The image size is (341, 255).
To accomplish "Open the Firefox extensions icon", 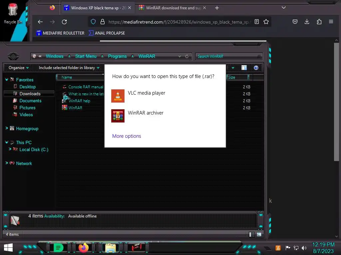I will 319,22.
